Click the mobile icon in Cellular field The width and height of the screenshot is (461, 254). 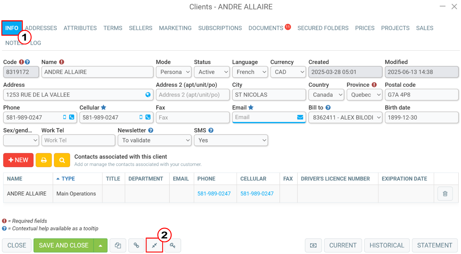point(141,117)
